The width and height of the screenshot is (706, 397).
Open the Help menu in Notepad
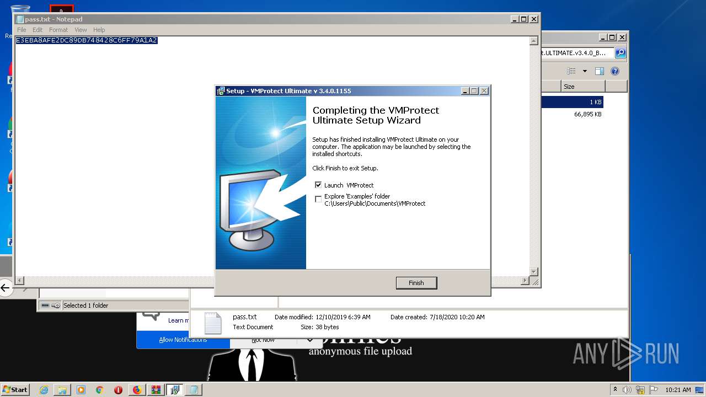coord(99,30)
